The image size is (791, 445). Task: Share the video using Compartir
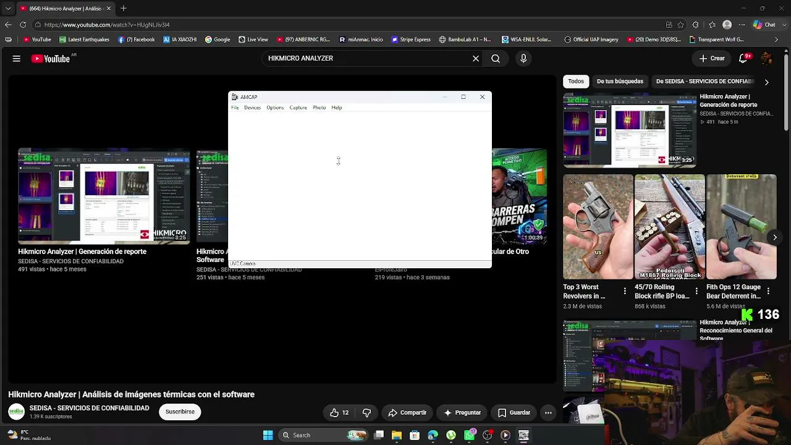(407, 413)
